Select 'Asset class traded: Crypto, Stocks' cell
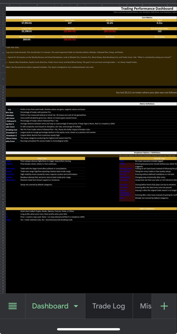This screenshot has width=177, height=334. coord(48,211)
